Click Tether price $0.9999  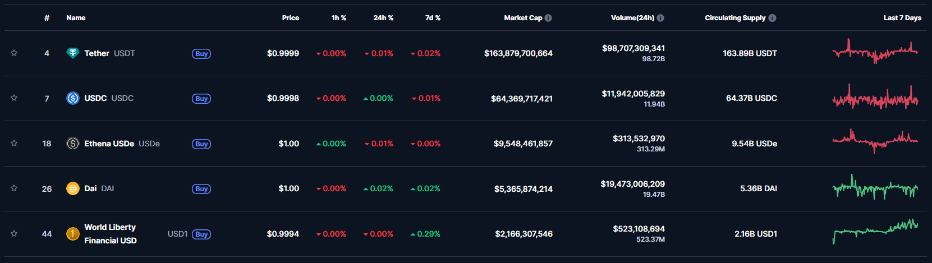(283, 53)
